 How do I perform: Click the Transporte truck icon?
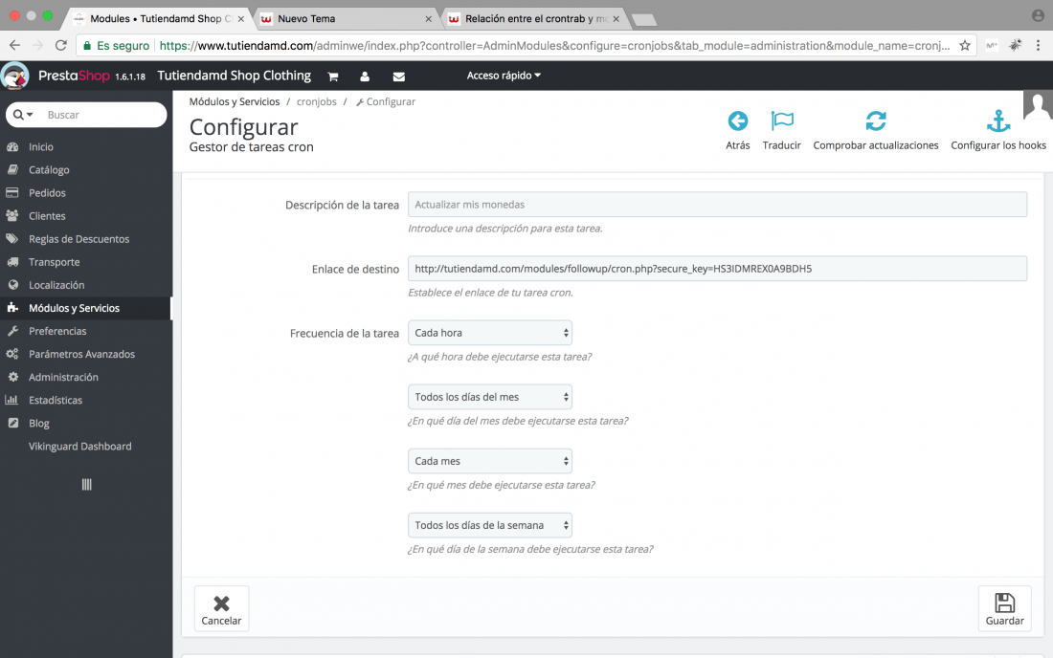[12, 262]
